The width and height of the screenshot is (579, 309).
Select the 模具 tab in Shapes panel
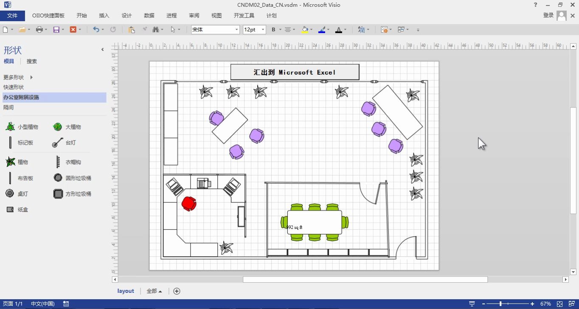point(8,61)
